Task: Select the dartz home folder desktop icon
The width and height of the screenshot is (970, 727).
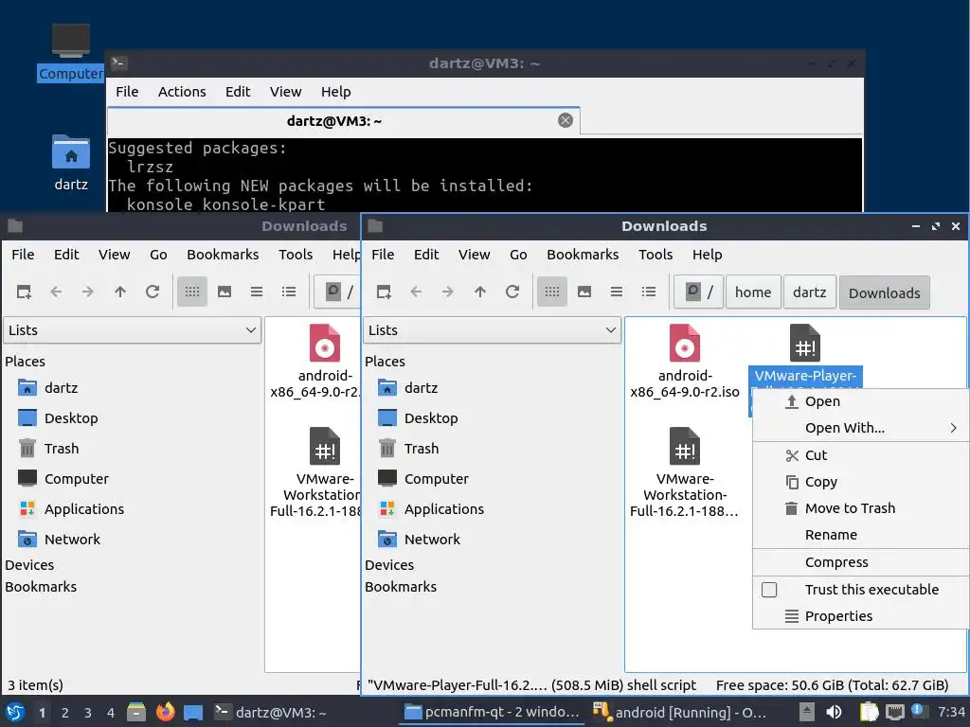Action: pos(70,163)
